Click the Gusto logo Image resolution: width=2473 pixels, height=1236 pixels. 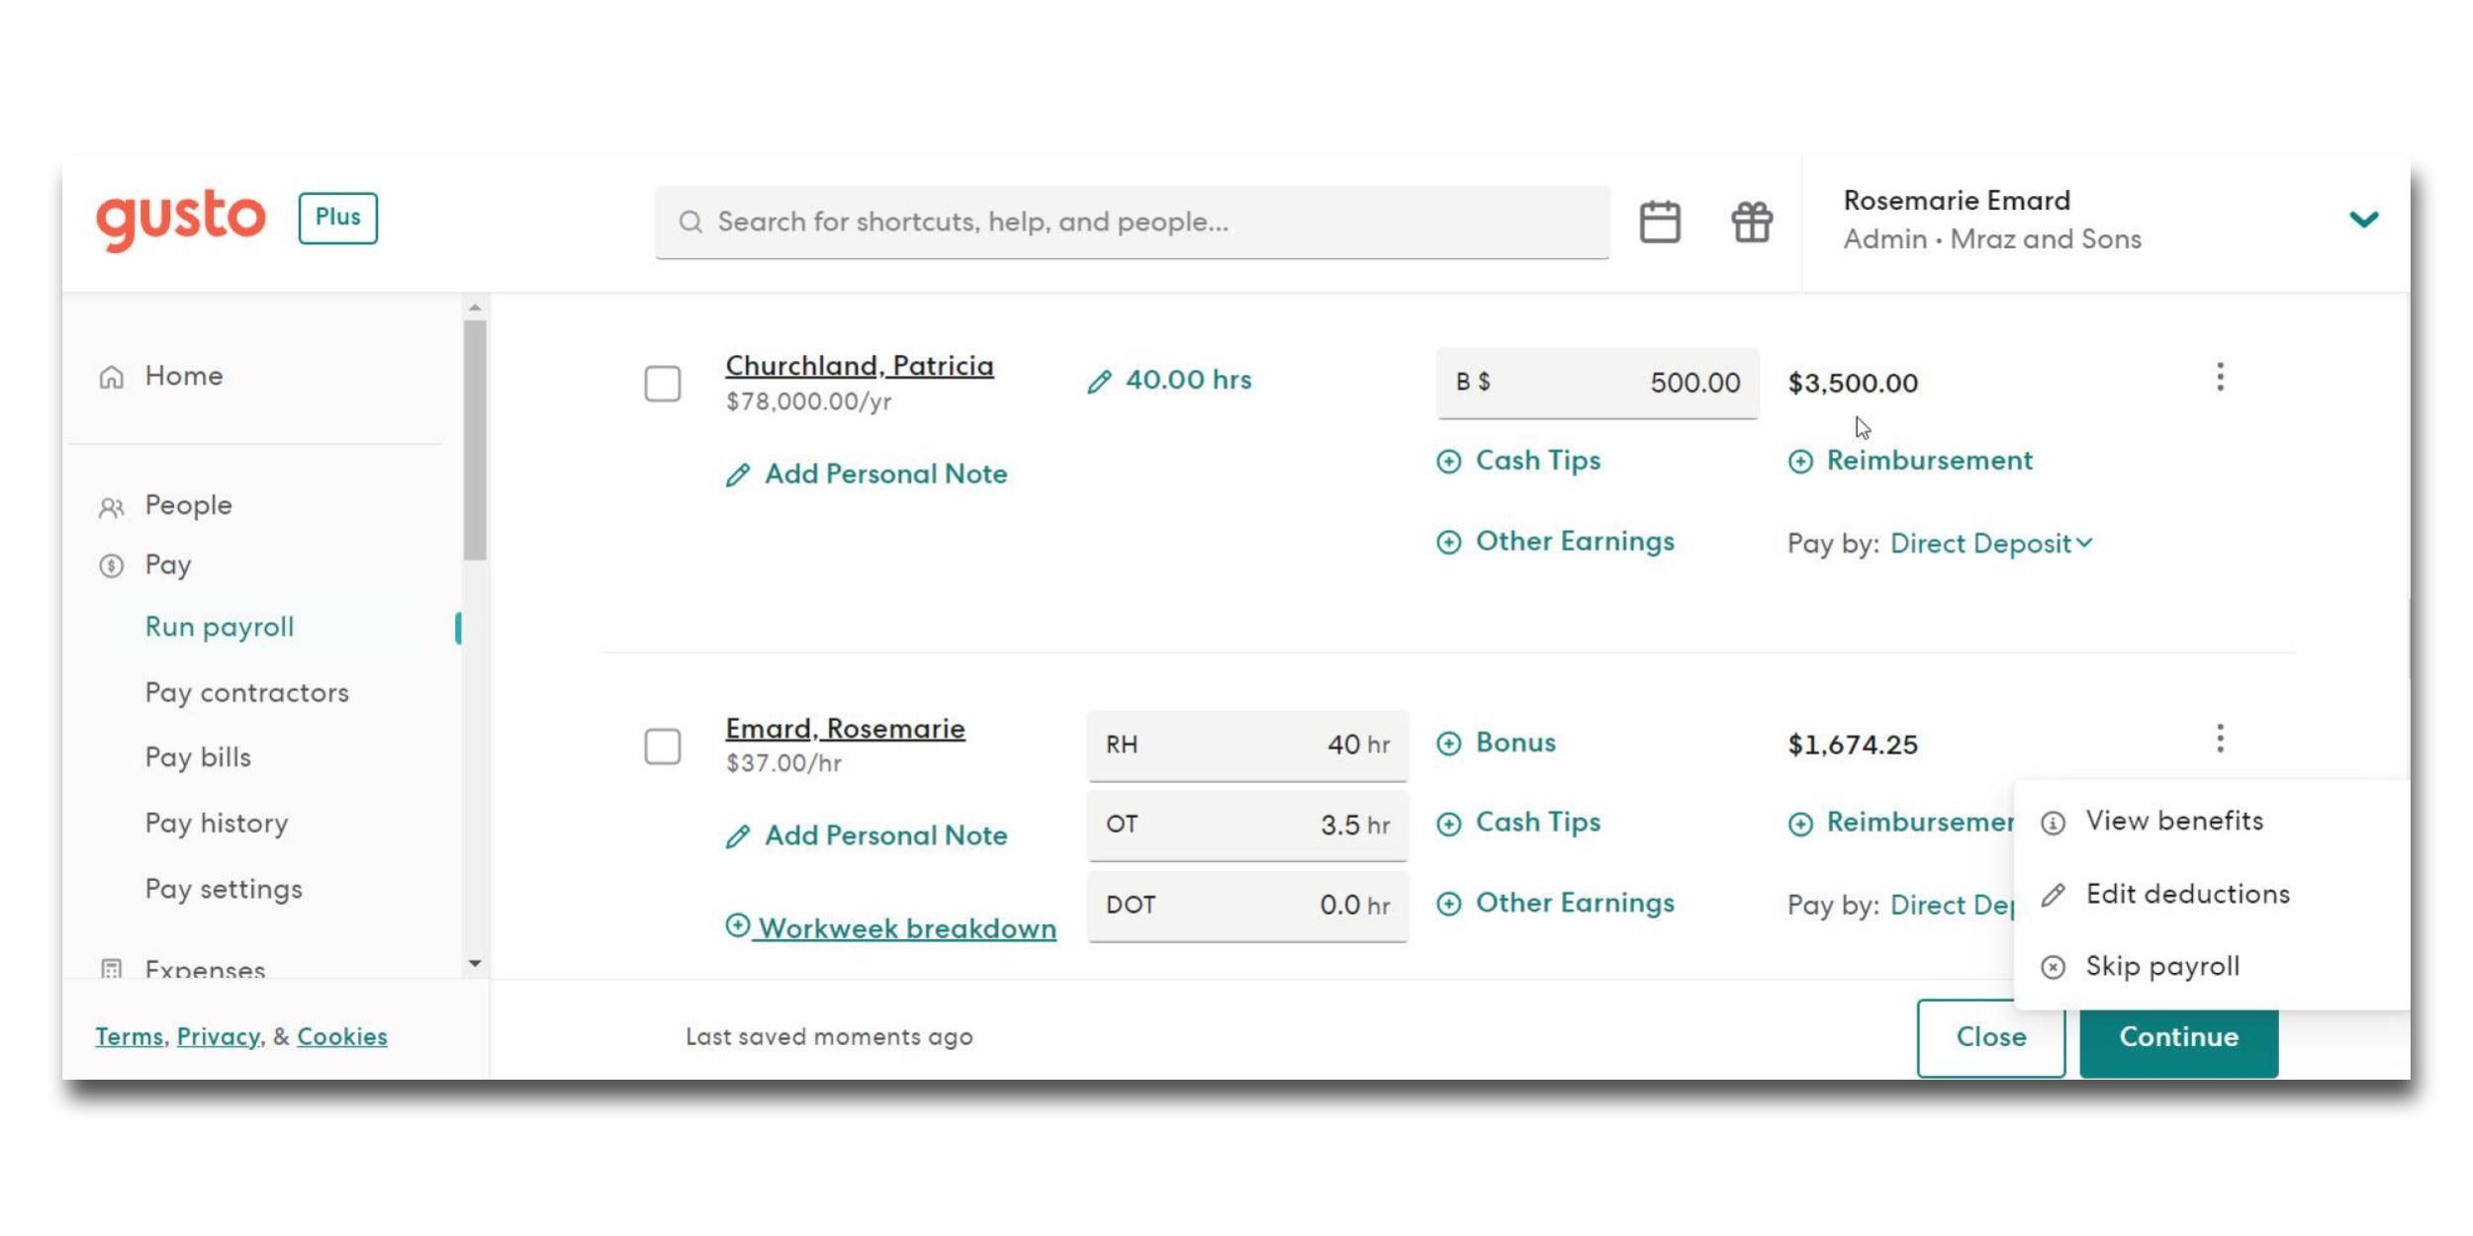tap(181, 219)
